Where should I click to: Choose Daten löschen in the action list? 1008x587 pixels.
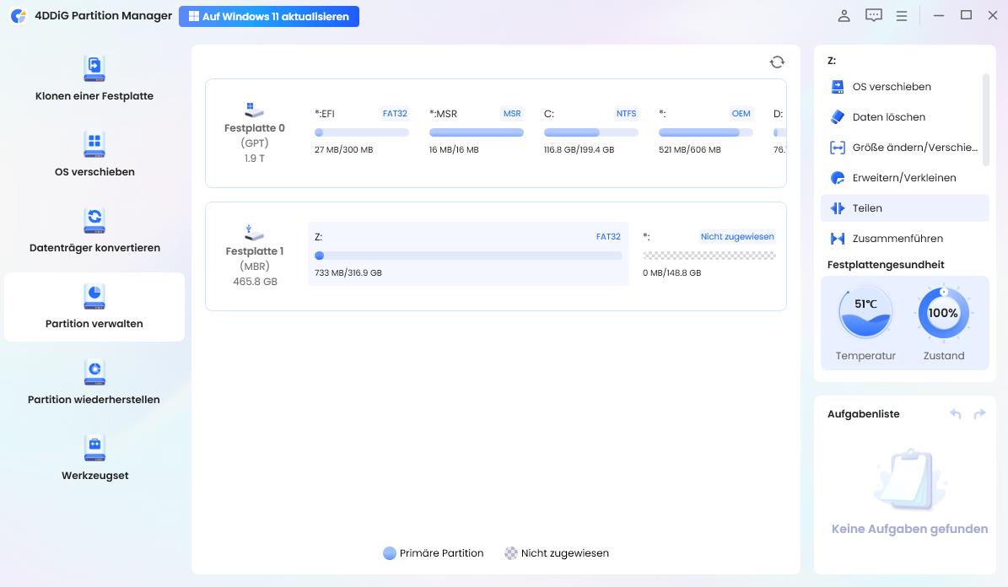point(888,117)
